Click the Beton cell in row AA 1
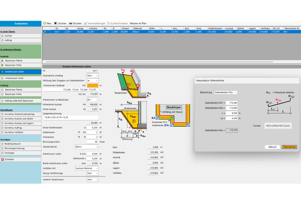 coord(140,32)
